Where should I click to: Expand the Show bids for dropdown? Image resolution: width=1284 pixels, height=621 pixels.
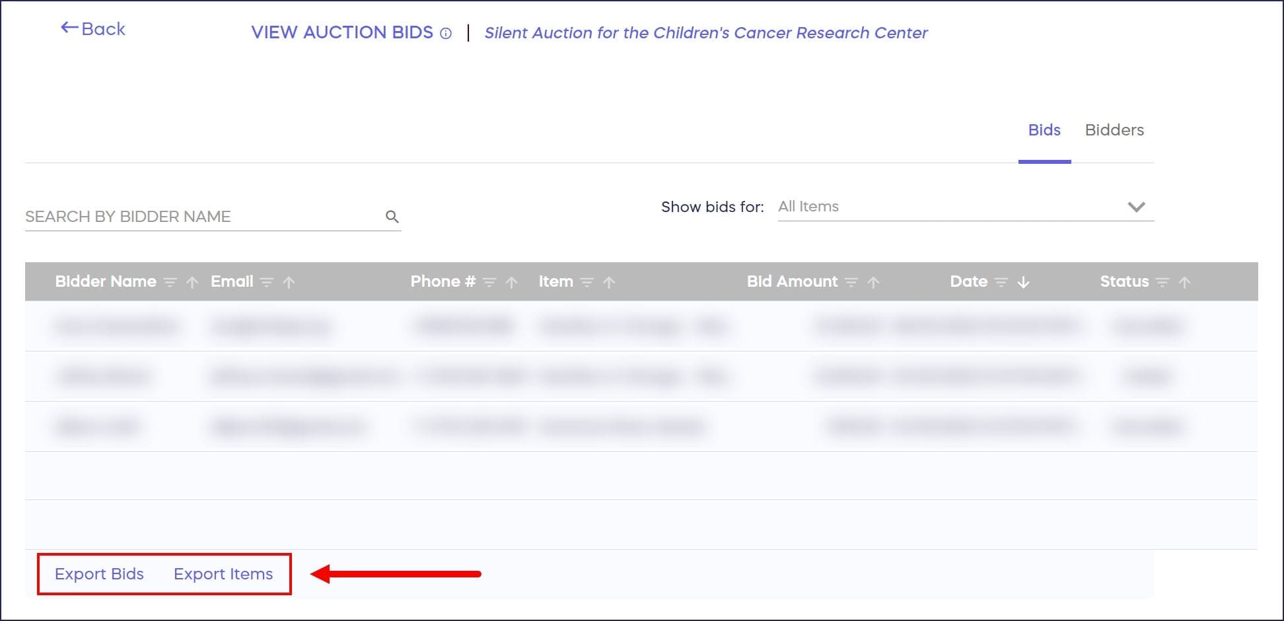(964, 207)
